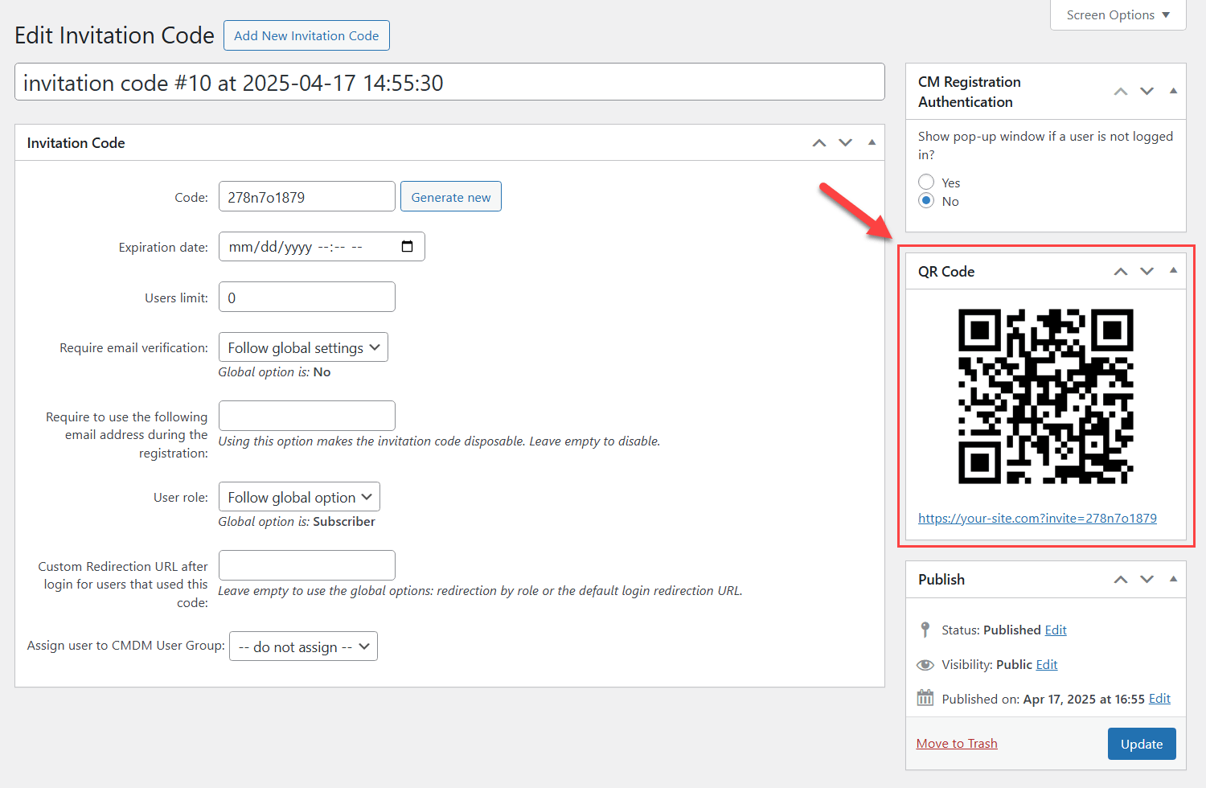The image size is (1206, 788).
Task: Open Assign user to CMDM User Group dropdown
Action: (303, 646)
